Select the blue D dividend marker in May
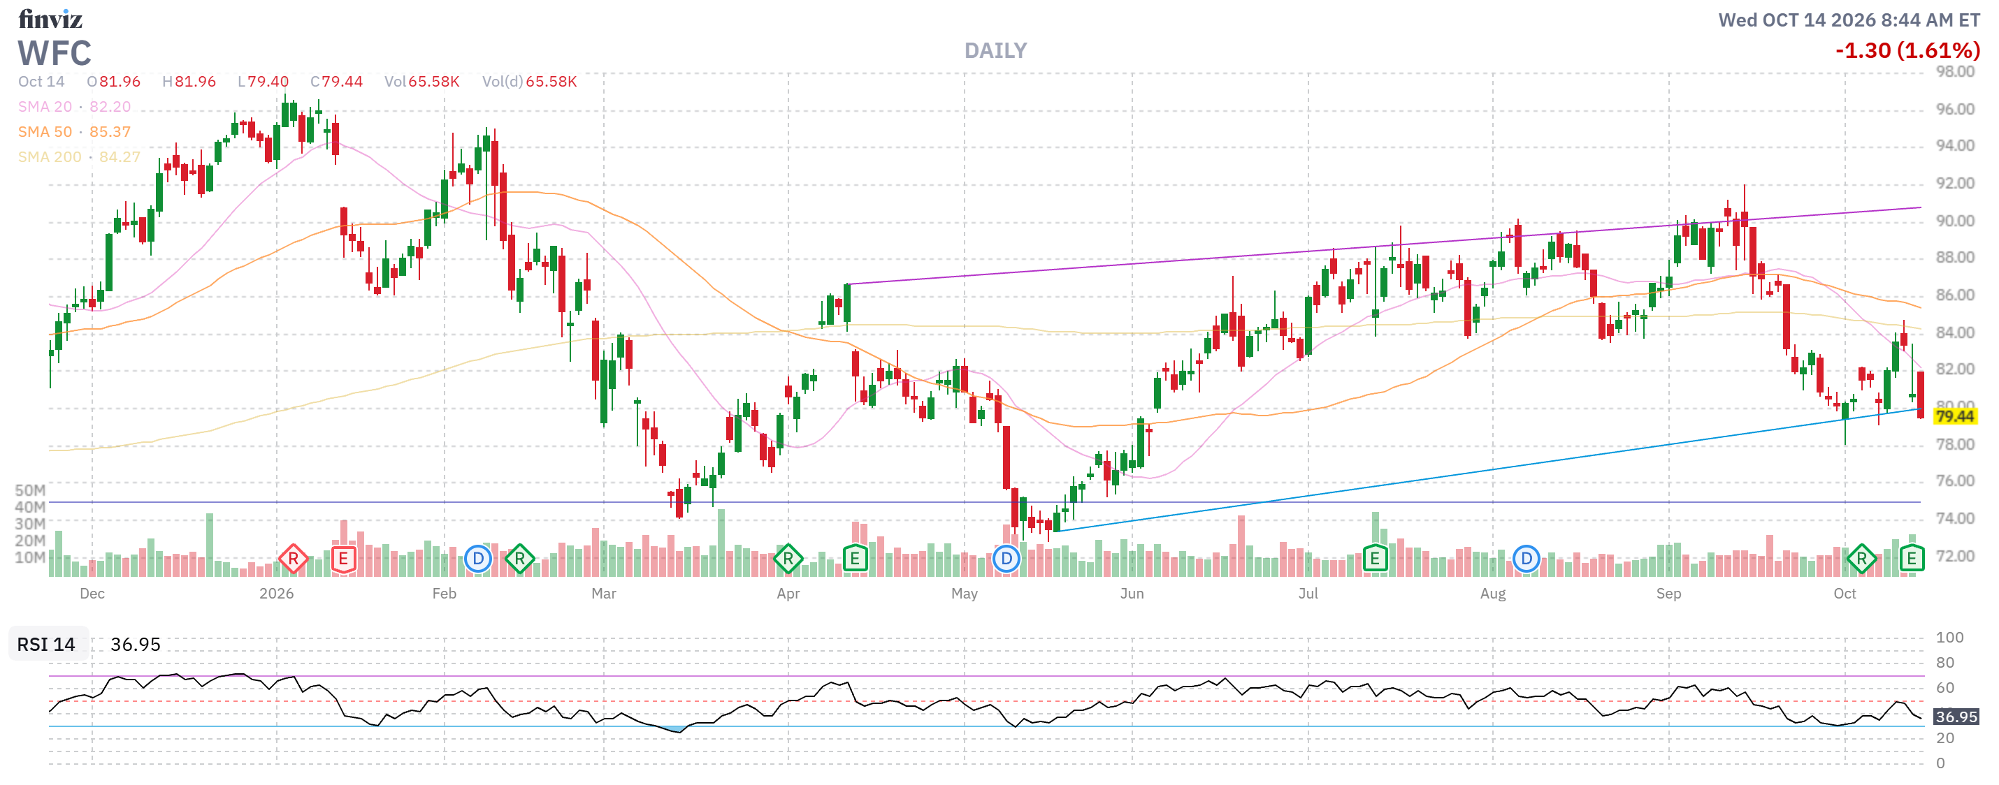The height and width of the screenshot is (785, 1999). 1006,559
